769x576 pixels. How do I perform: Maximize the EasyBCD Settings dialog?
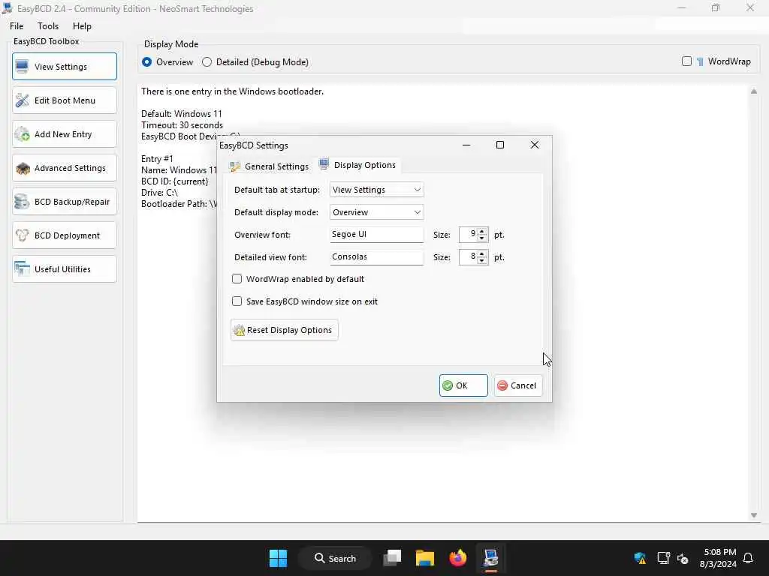[x=500, y=145]
